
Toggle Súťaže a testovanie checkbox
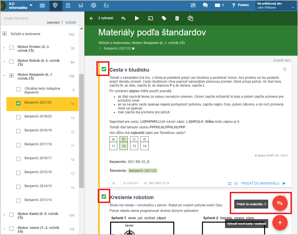click(4, 34)
